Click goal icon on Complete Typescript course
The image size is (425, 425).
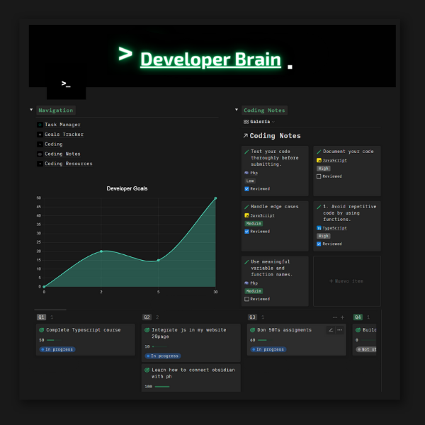click(42, 330)
